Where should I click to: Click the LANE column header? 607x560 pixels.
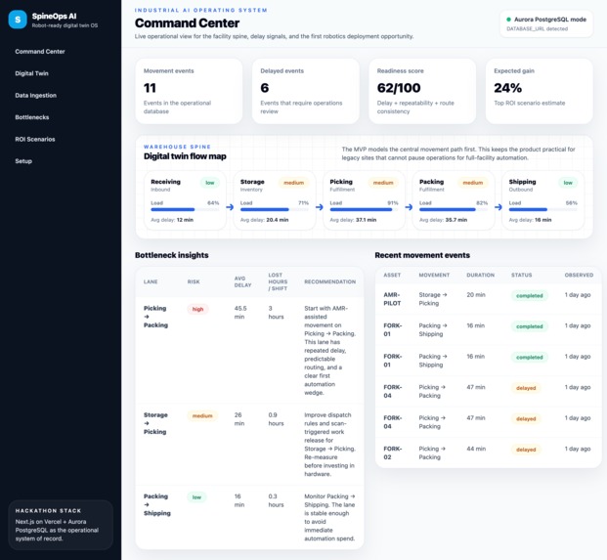pos(151,281)
